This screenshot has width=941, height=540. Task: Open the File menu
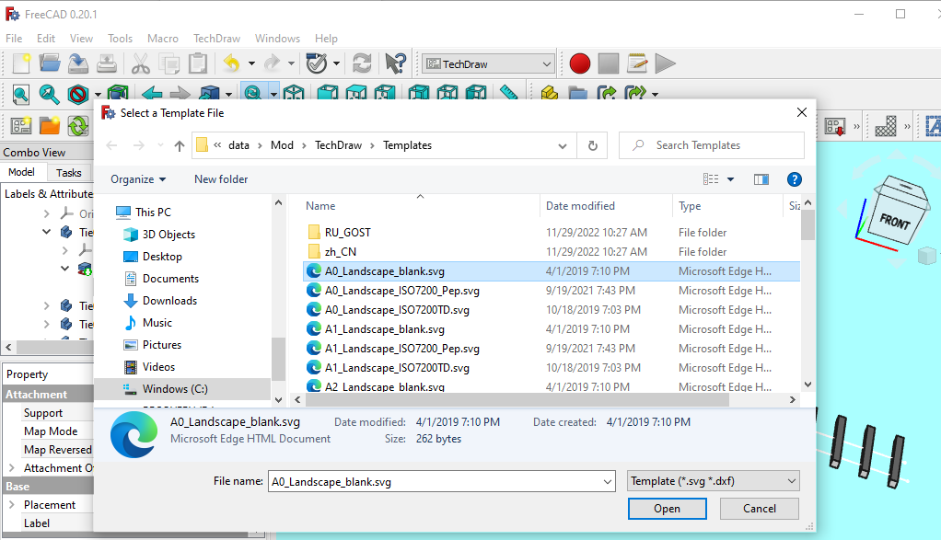[14, 39]
